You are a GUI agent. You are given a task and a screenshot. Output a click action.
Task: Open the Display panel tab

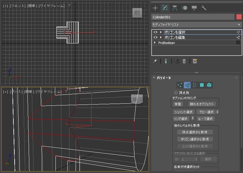[194, 8]
